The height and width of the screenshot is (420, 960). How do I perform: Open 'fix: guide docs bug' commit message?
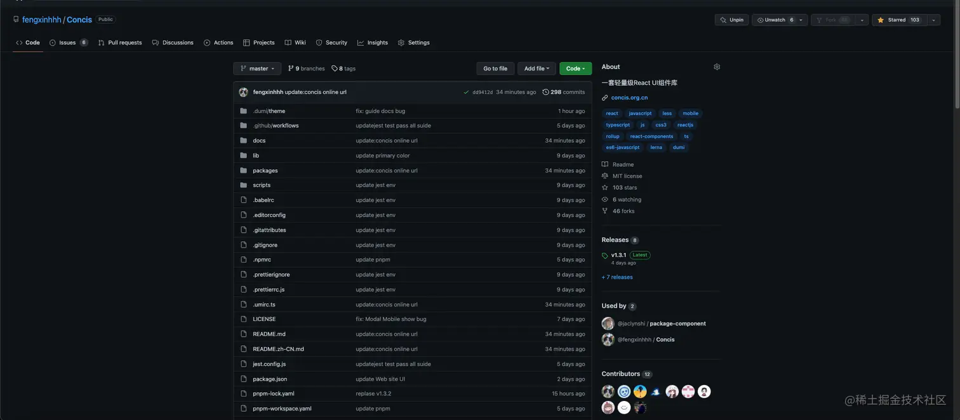point(380,111)
